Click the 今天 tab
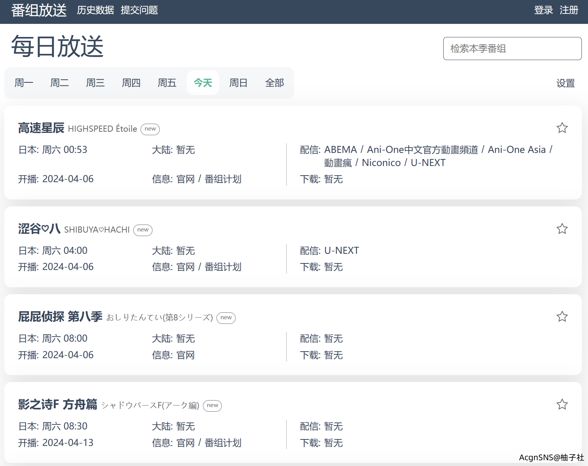The image size is (588, 466). click(x=203, y=83)
